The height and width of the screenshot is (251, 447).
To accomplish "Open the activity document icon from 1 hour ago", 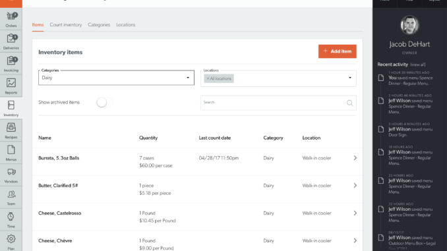I will [381, 78].
